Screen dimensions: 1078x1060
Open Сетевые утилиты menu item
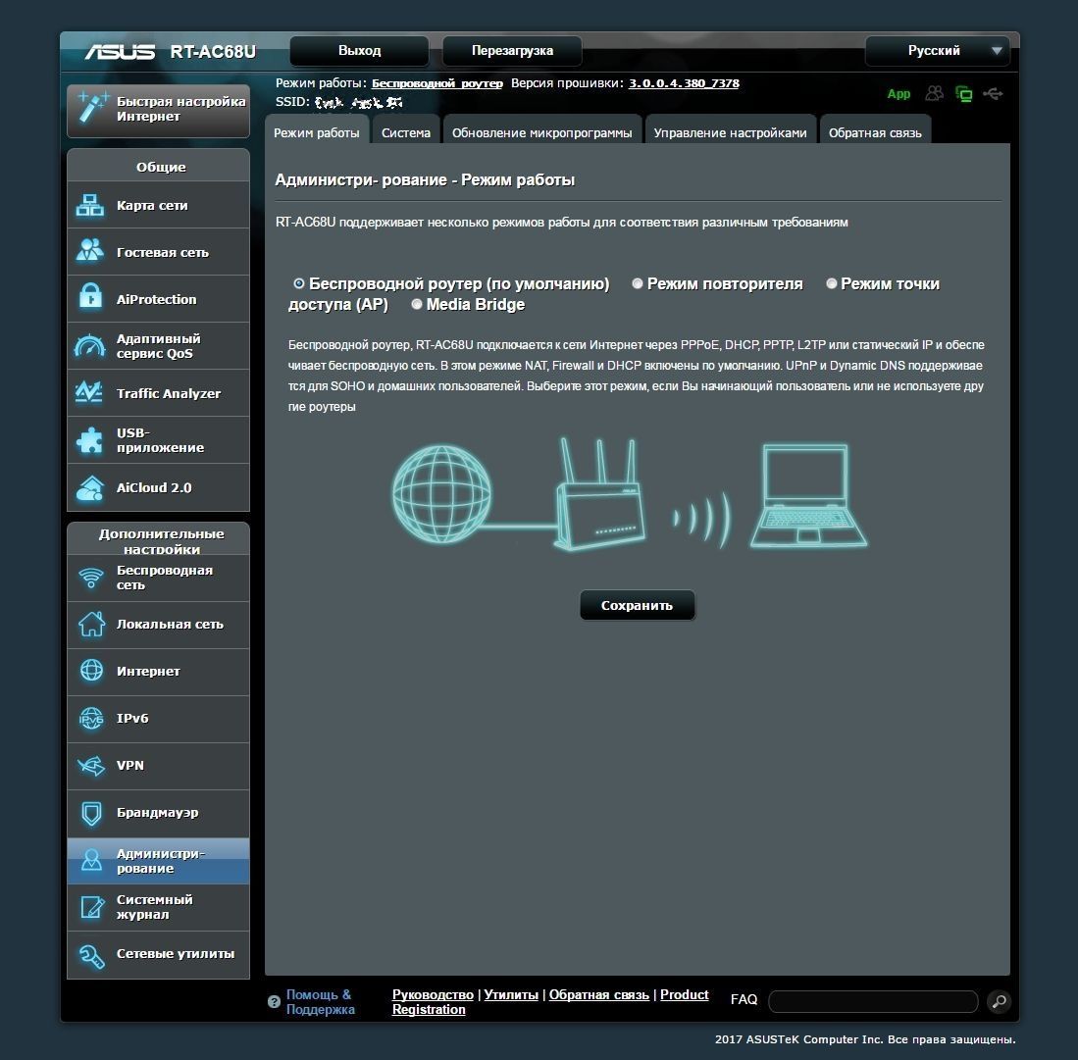point(158,954)
